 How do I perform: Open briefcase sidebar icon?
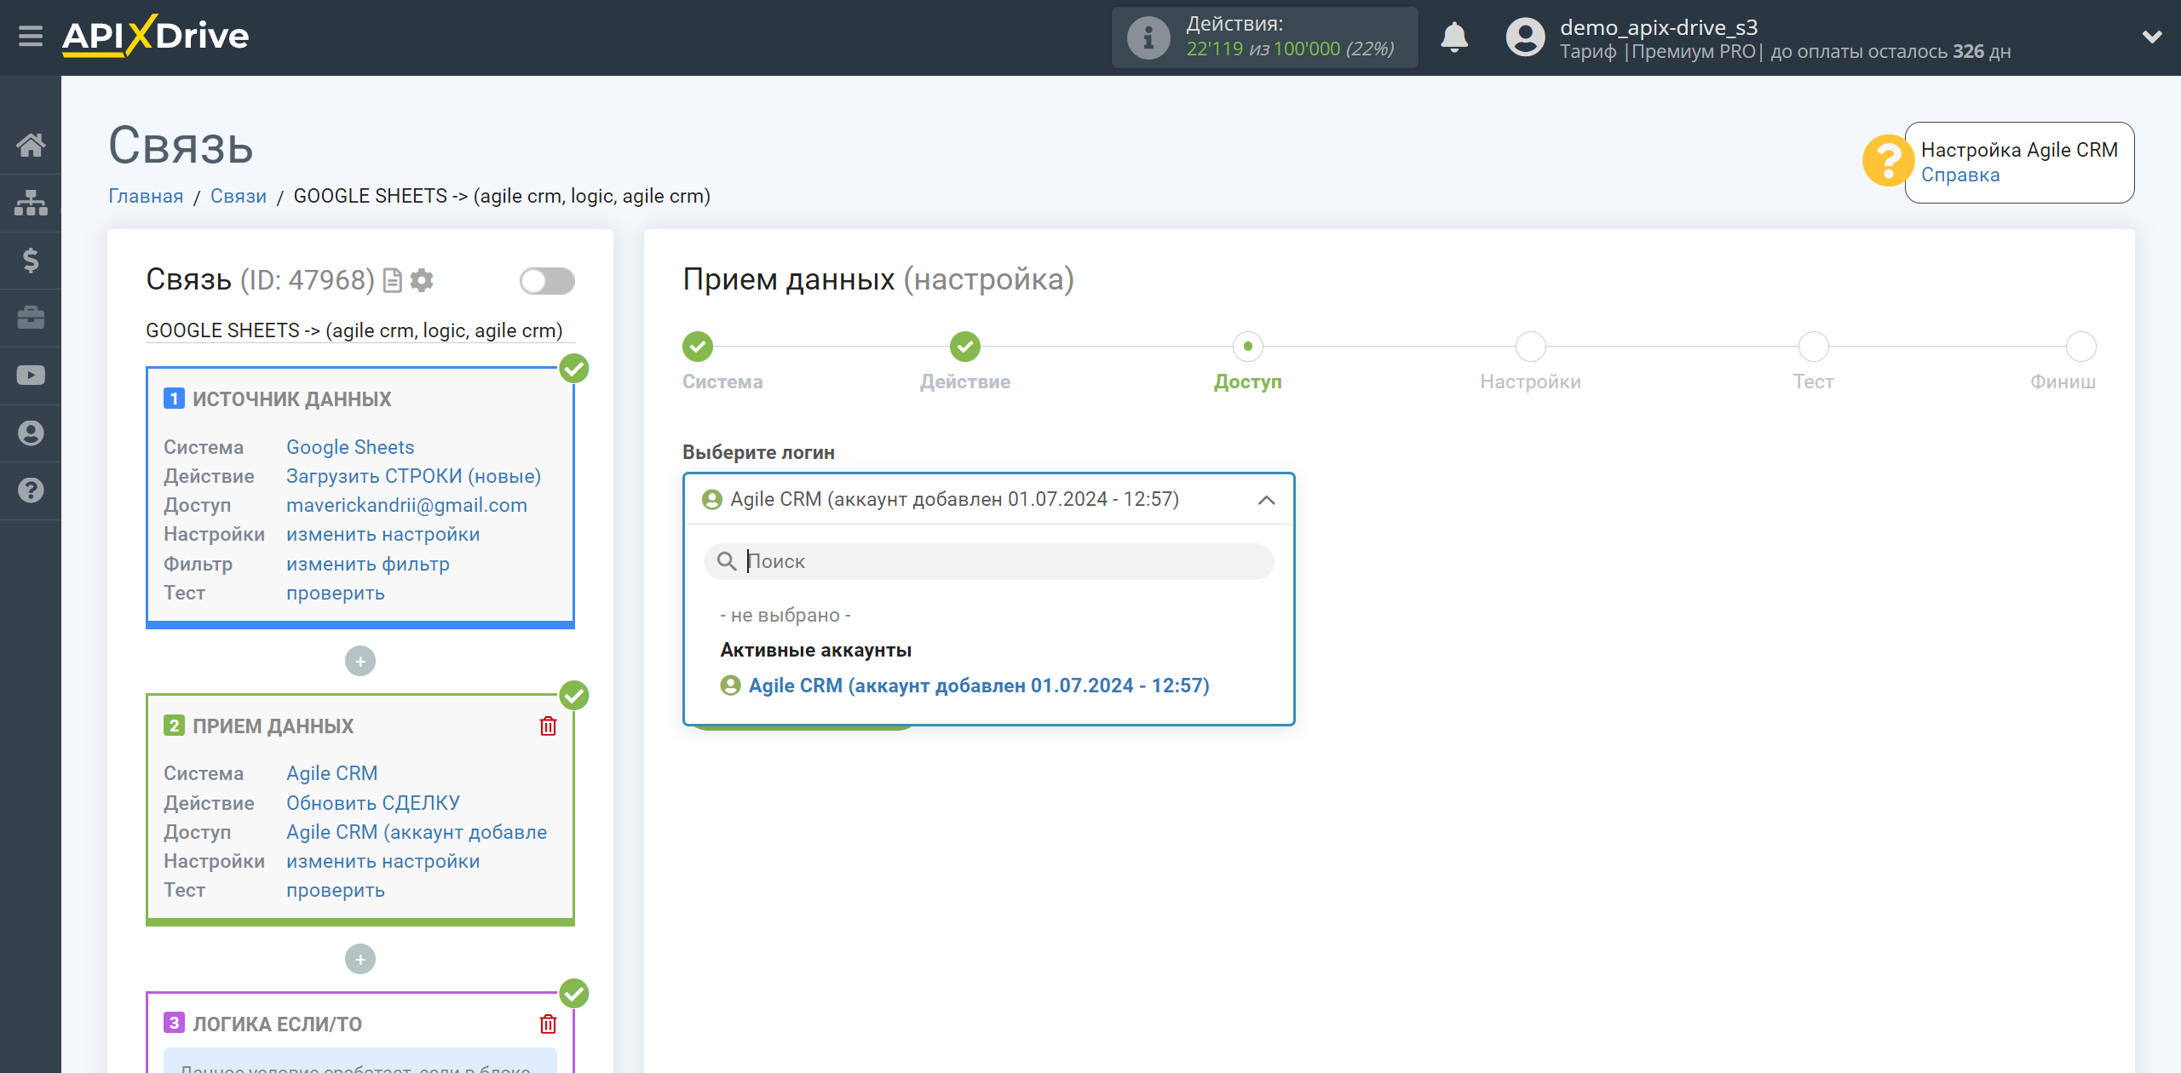[x=31, y=318]
